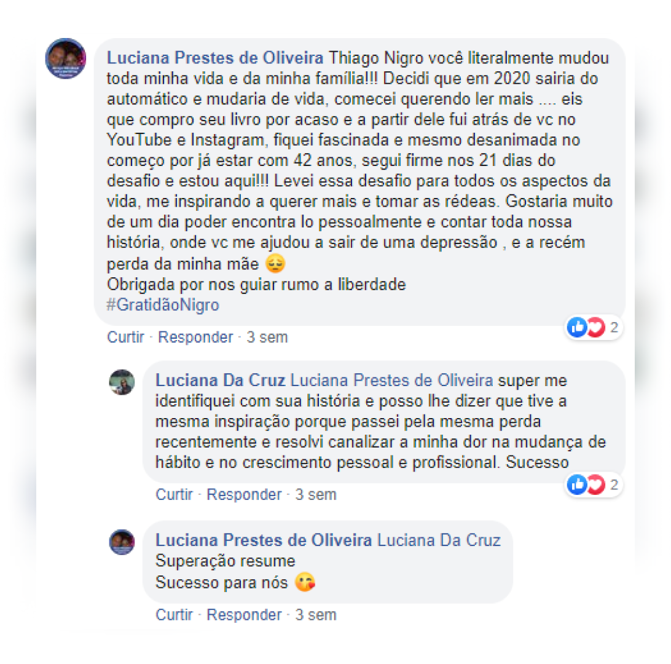This screenshot has height=664, width=671.
Task: Click Curtir under Luciana Da Cruz's reply
Action: (x=174, y=494)
